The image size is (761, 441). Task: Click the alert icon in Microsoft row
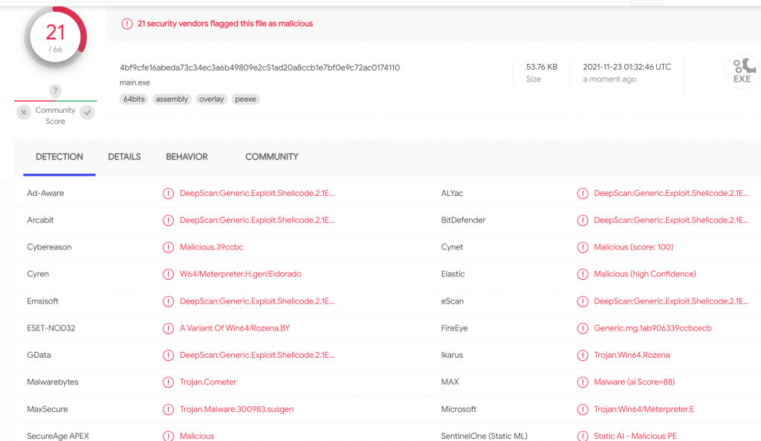[x=583, y=410]
